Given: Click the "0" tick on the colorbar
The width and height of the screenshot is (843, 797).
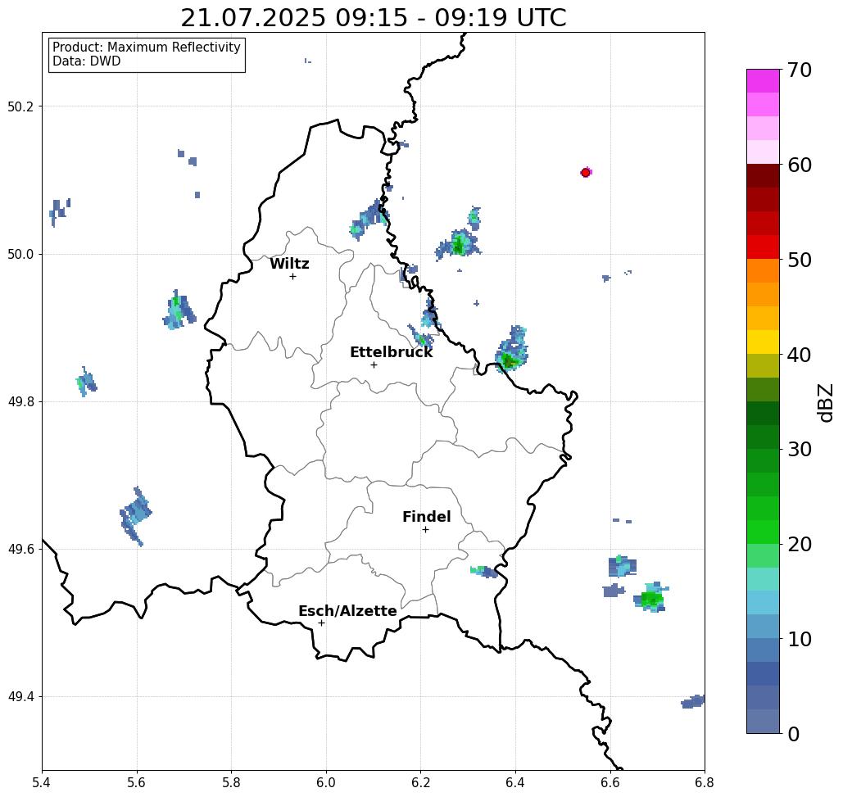Looking at the screenshot, I should 794,734.
